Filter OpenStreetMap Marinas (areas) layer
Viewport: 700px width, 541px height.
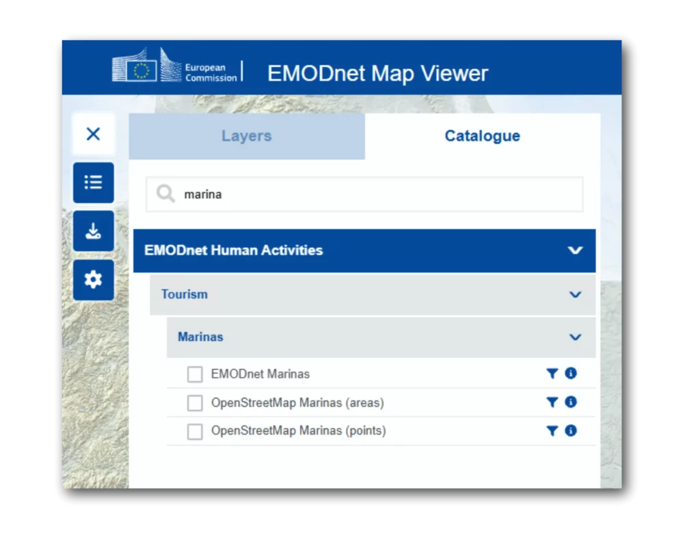click(x=552, y=402)
